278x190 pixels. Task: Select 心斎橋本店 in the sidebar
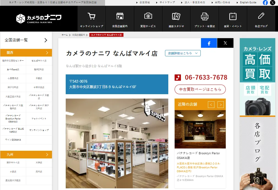click(13, 78)
